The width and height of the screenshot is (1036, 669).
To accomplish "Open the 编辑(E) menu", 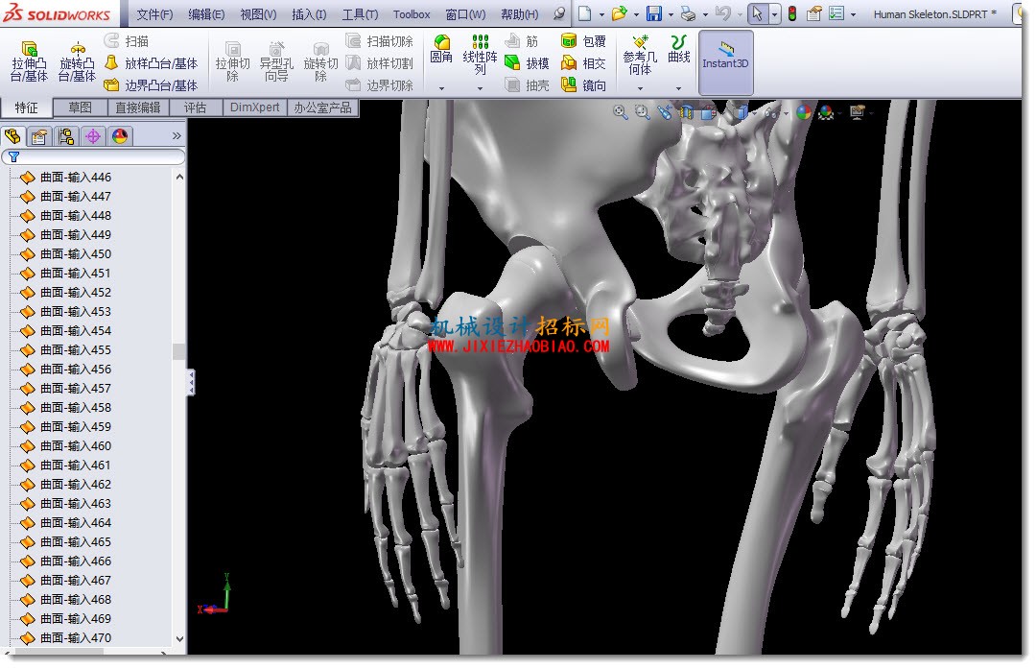I will point(206,13).
